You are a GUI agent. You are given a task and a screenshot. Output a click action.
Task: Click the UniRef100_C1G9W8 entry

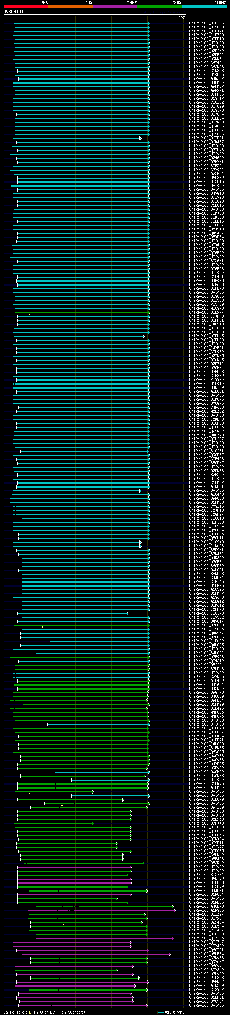pyautogui.click(x=206, y=542)
